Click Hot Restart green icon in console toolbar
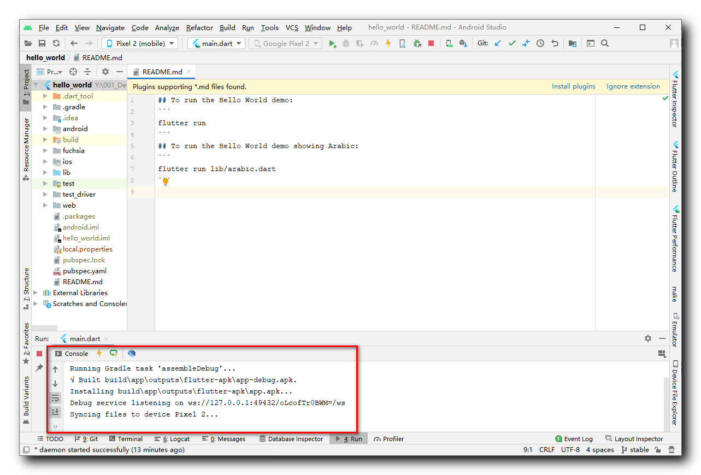The image size is (701, 475). 114,354
